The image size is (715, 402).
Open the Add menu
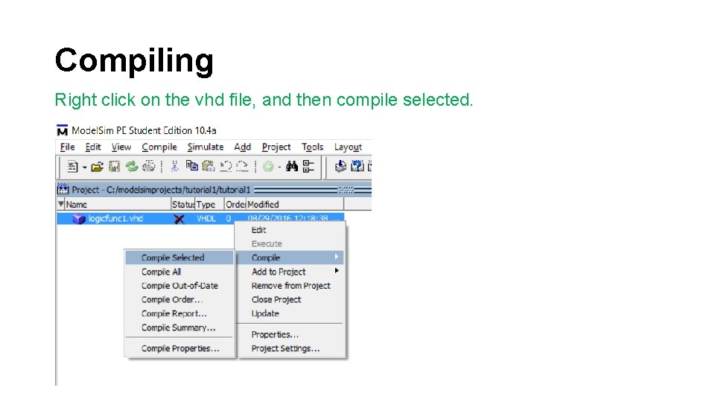tap(243, 147)
